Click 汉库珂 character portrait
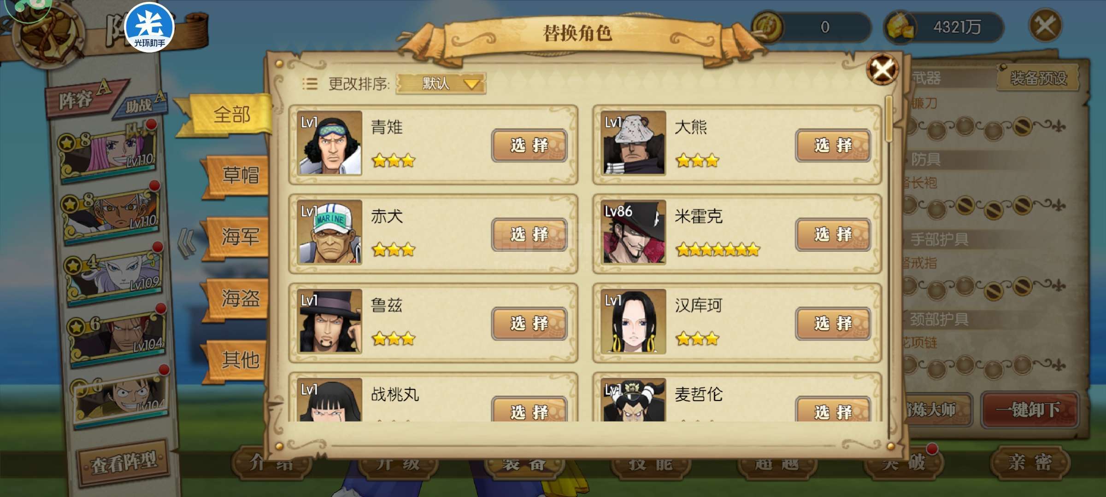 click(x=633, y=321)
